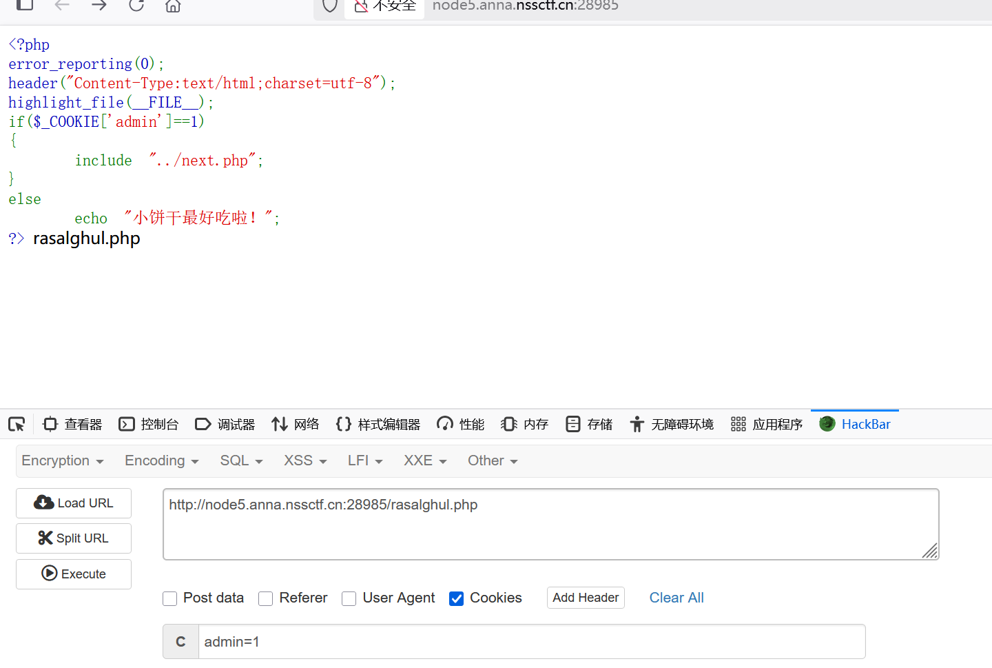Activate the element picker tool
The width and height of the screenshot is (992, 668).
[x=17, y=424]
